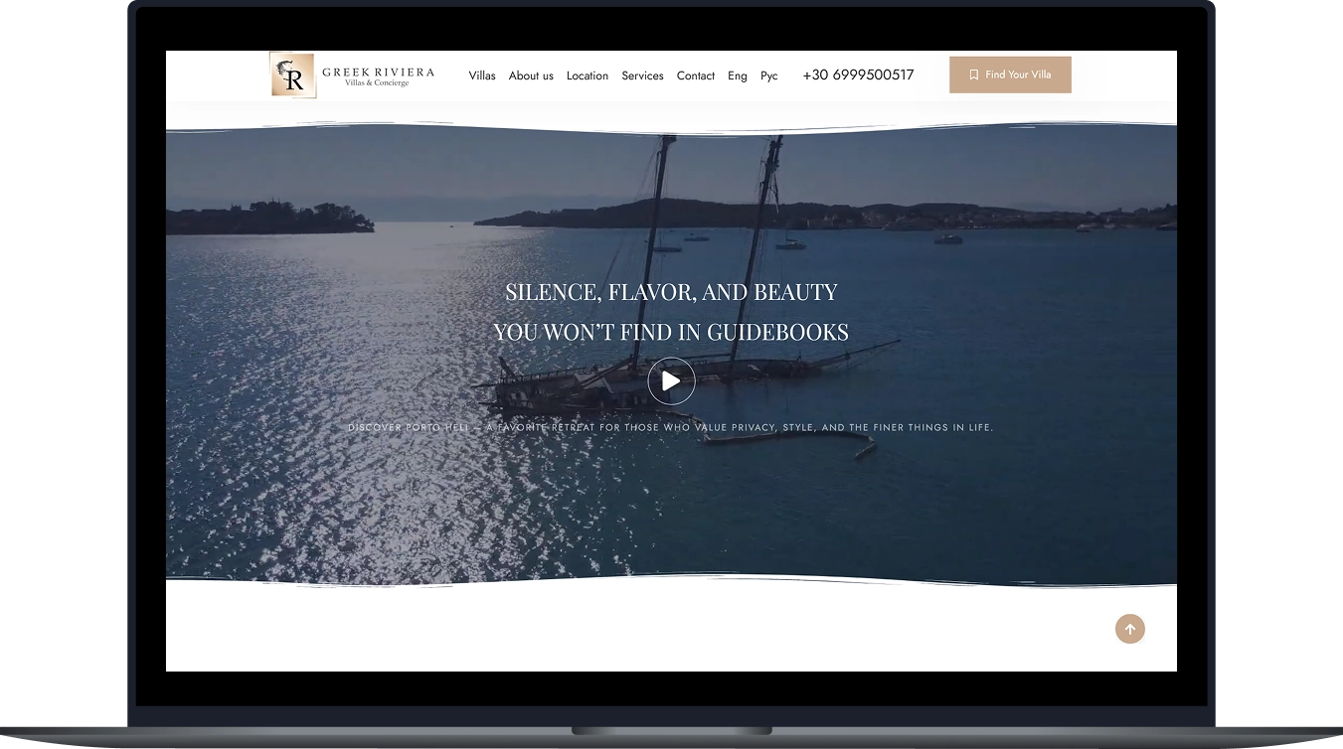Viewport: 1343px width, 749px height.
Task: Click the GR emblem logo image
Action: coord(293,75)
